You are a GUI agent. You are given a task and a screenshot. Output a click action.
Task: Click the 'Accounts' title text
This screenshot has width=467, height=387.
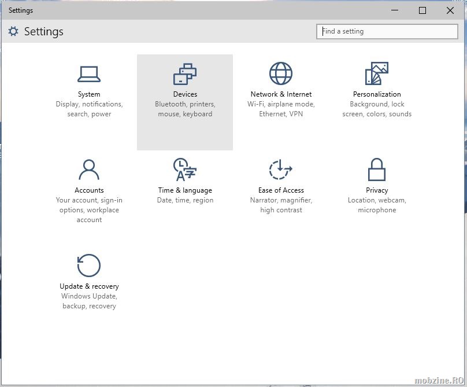coord(89,190)
